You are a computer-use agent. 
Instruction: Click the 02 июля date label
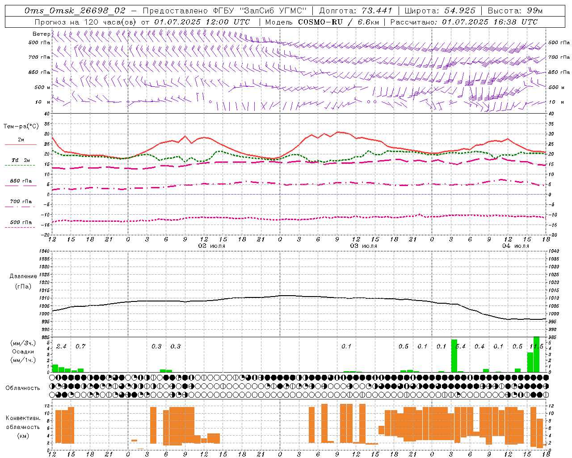[212, 246]
